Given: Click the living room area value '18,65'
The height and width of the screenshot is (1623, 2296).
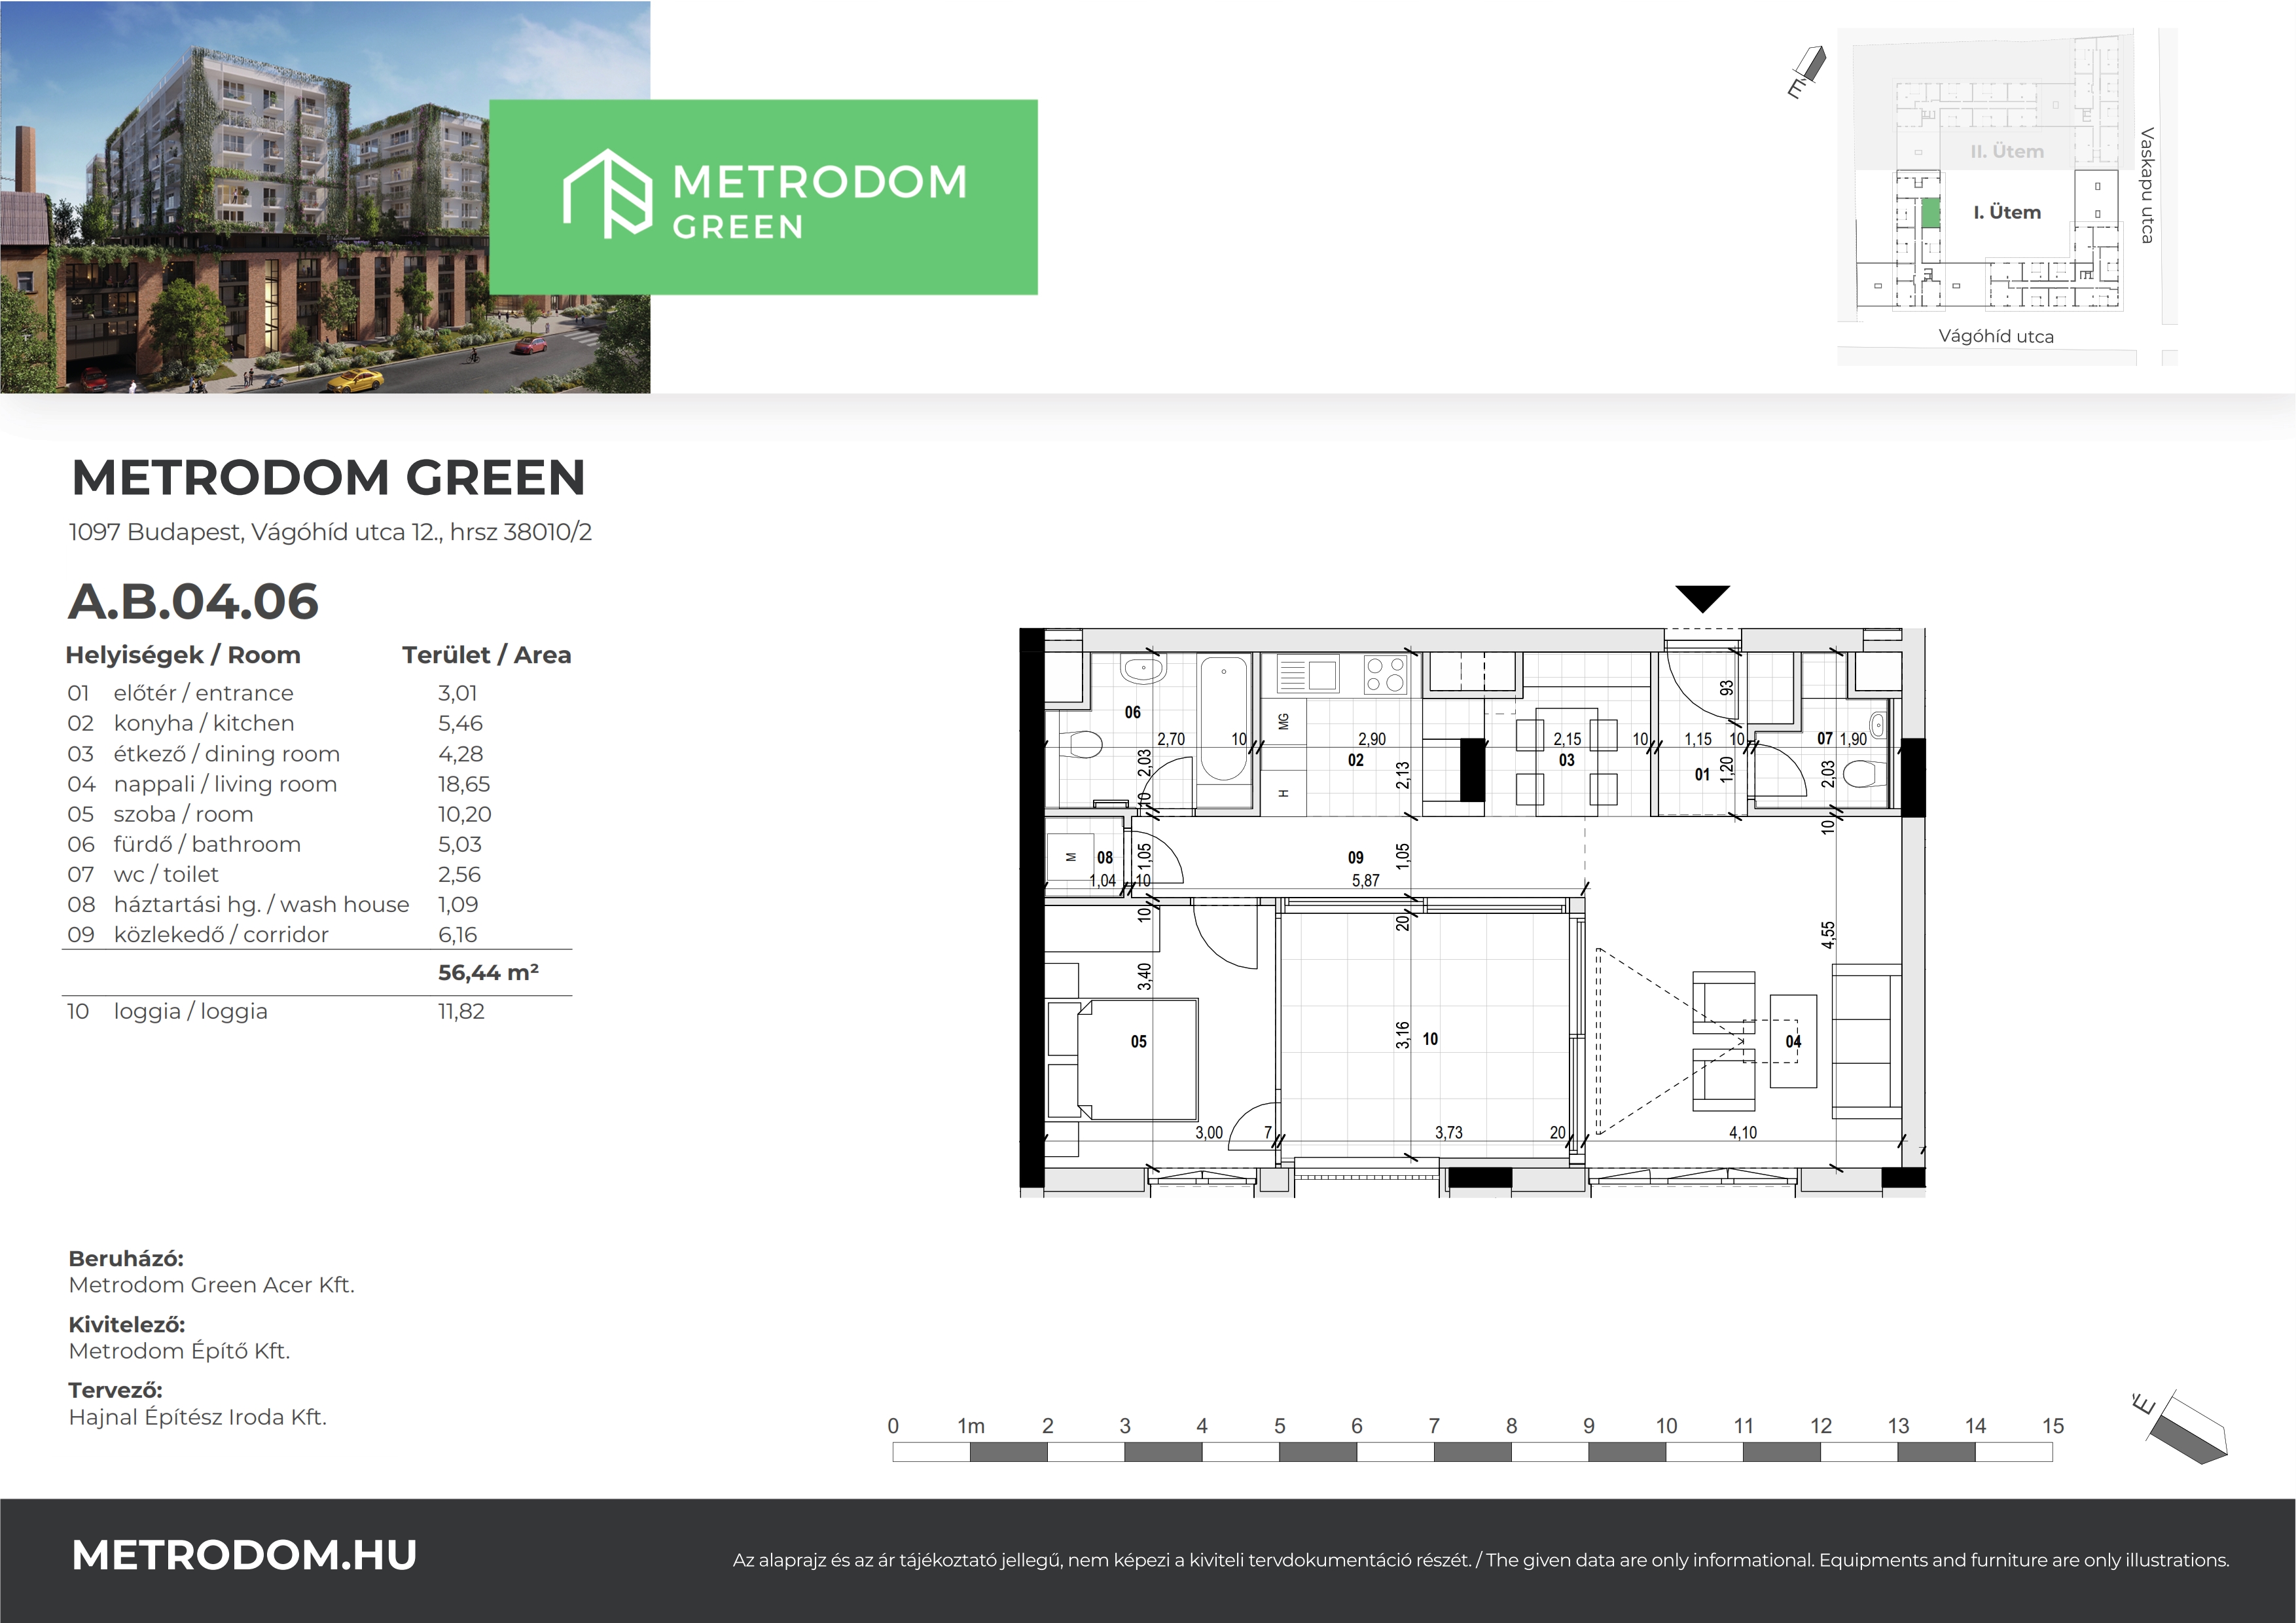Looking at the screenshot, I should coord(464,784).
